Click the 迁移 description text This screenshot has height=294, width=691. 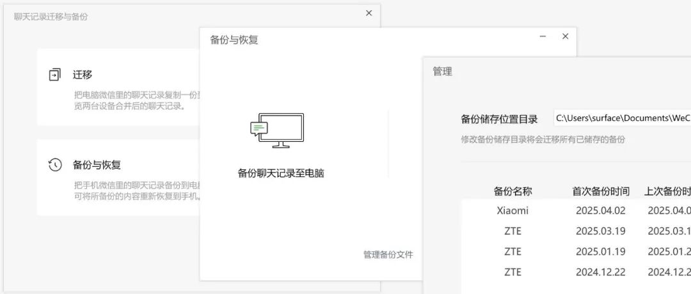click(137, 101)
